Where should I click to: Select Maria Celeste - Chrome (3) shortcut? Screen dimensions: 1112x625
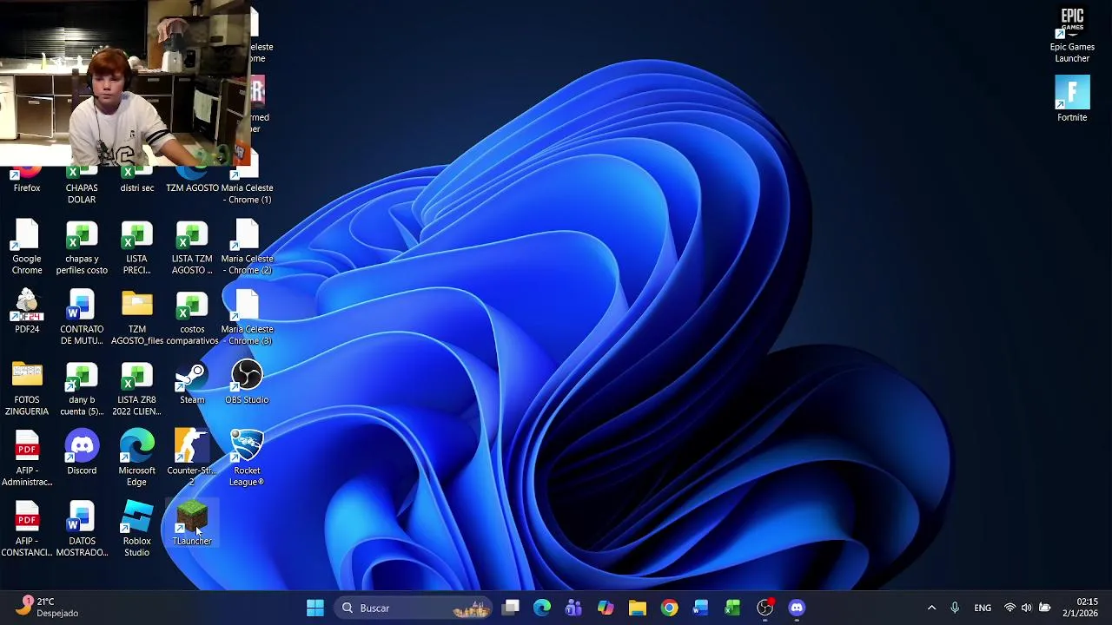click(x=247, y=317)
